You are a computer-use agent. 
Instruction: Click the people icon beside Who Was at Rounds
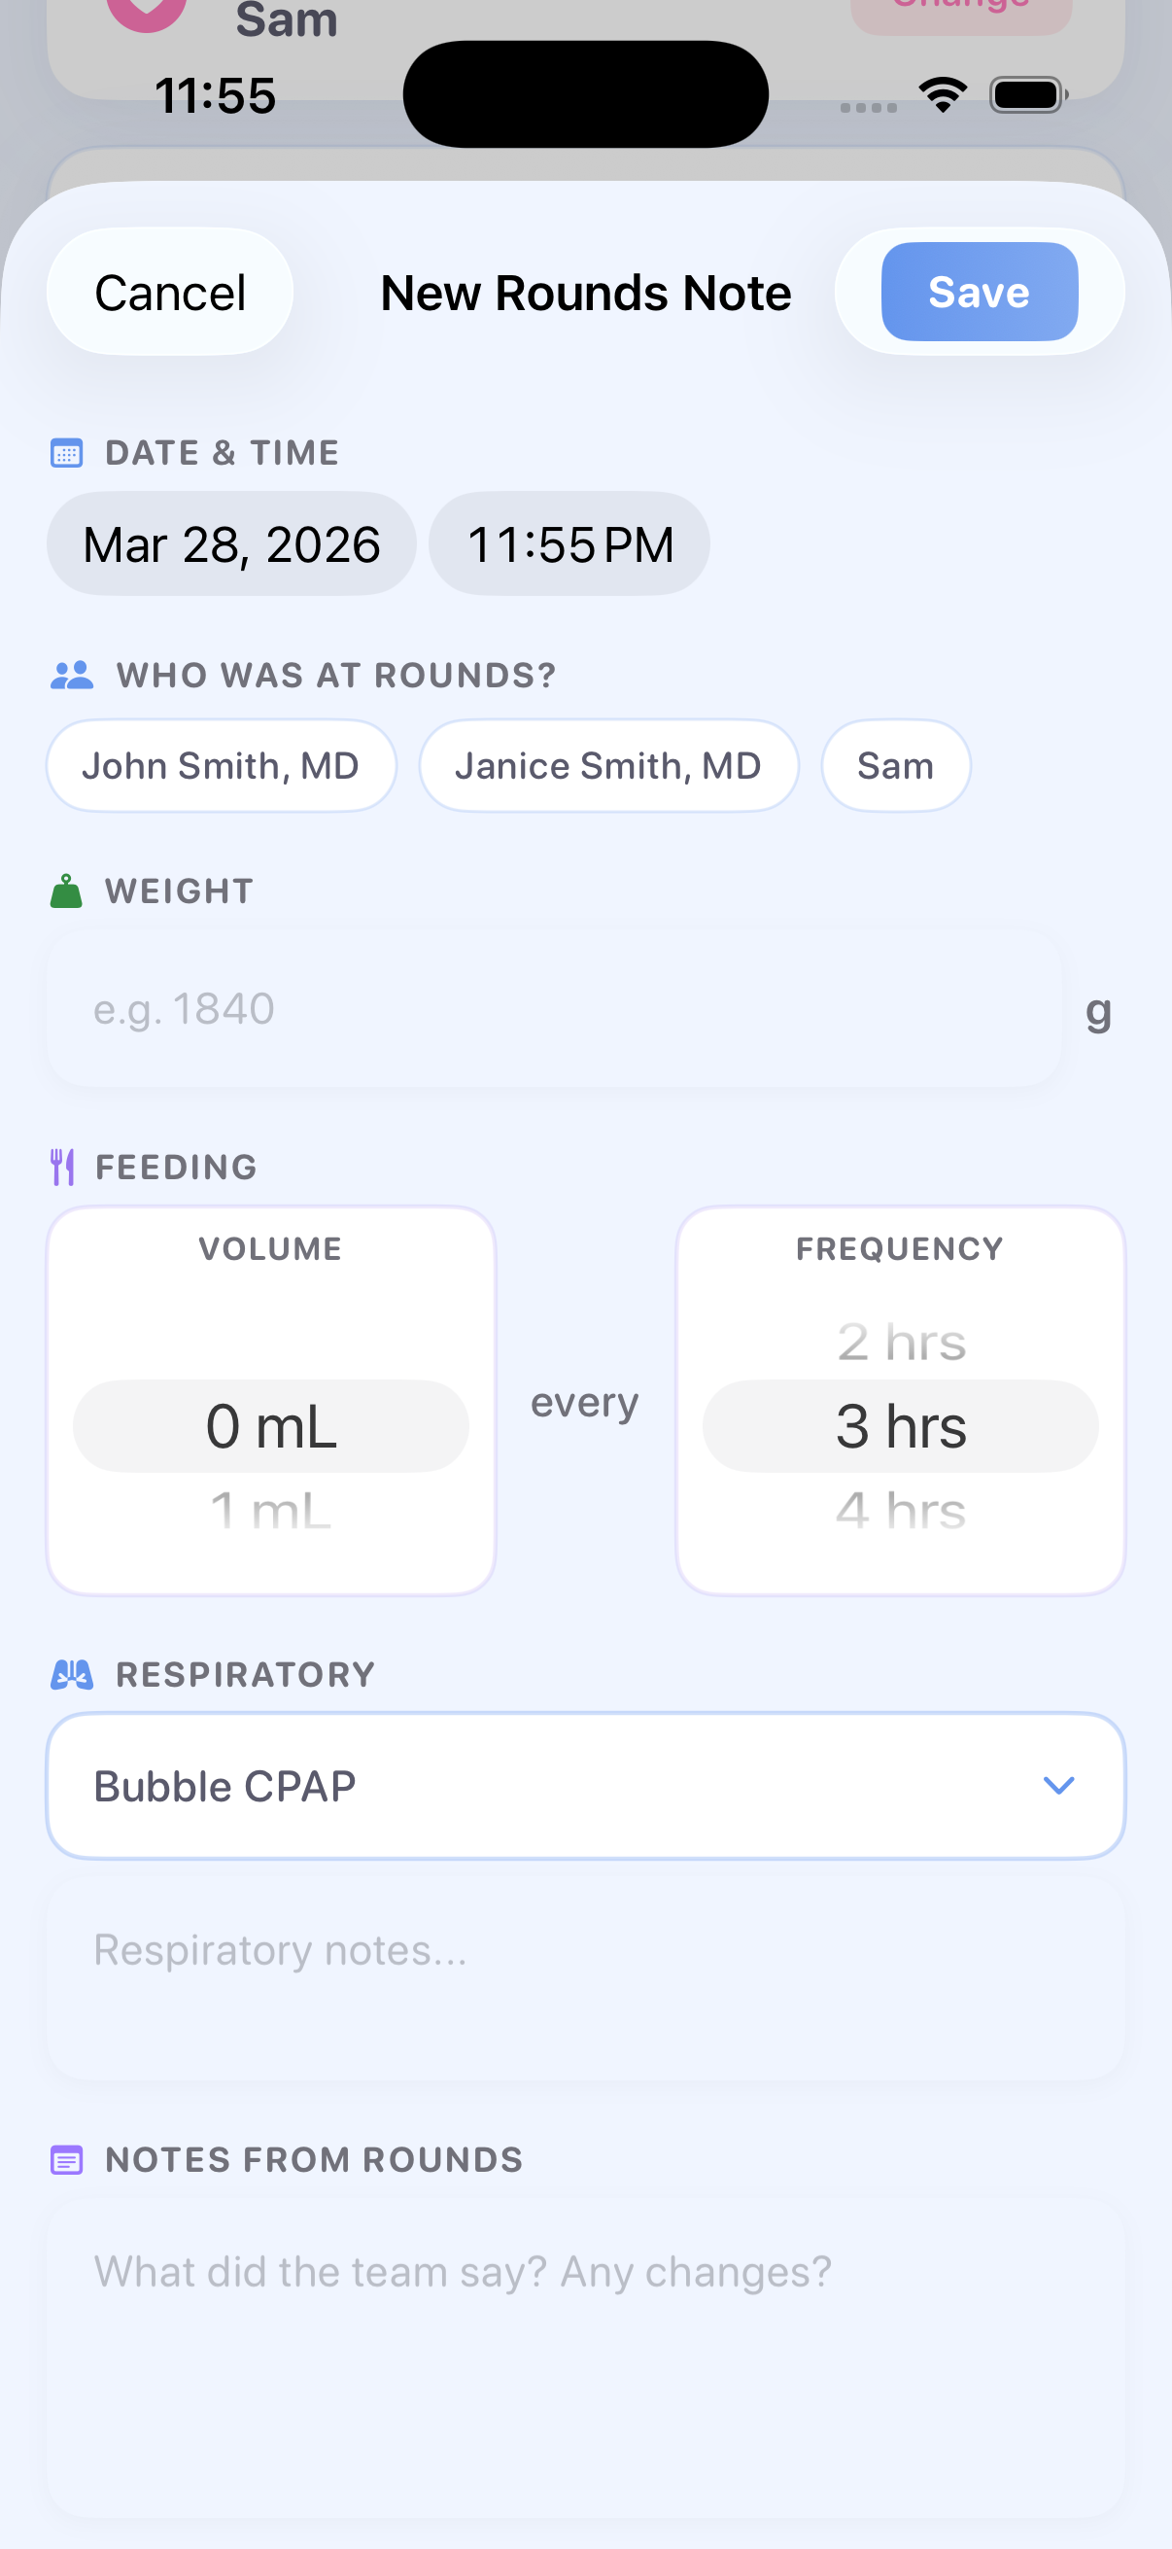tap(71, 675)
